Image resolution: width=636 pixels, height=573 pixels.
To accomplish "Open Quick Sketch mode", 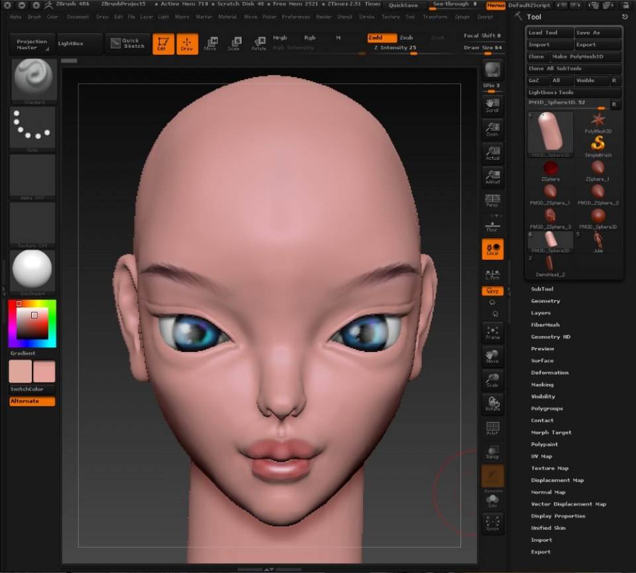I will 128,44.
